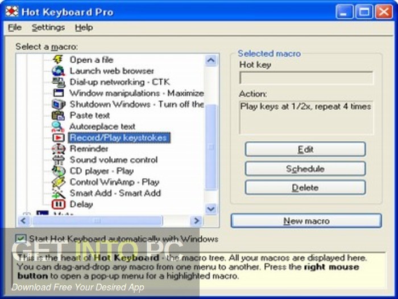This screenshot has height=299, width=398.
Task: Select the Open a file macro
Action: pyautogui.click(x=92, y=60)
